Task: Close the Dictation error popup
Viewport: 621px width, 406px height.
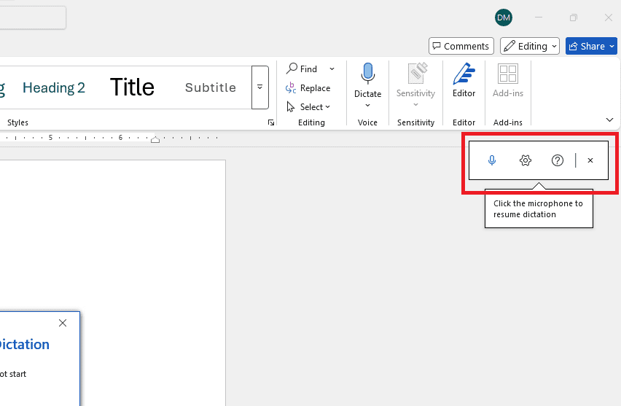Action: point(63,323)
